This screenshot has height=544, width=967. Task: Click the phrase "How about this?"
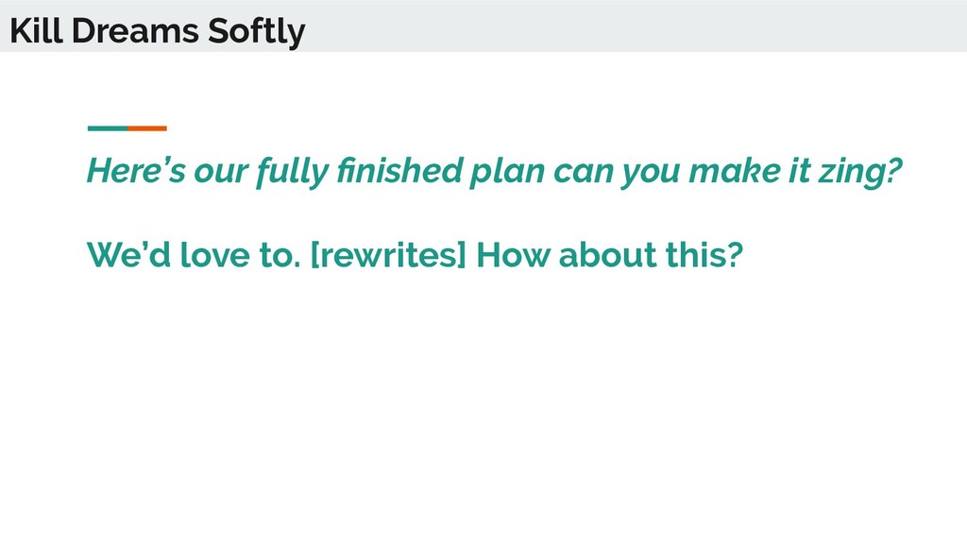(610, 255)
